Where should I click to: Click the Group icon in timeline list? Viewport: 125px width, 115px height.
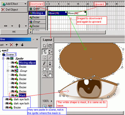point(31,22)
